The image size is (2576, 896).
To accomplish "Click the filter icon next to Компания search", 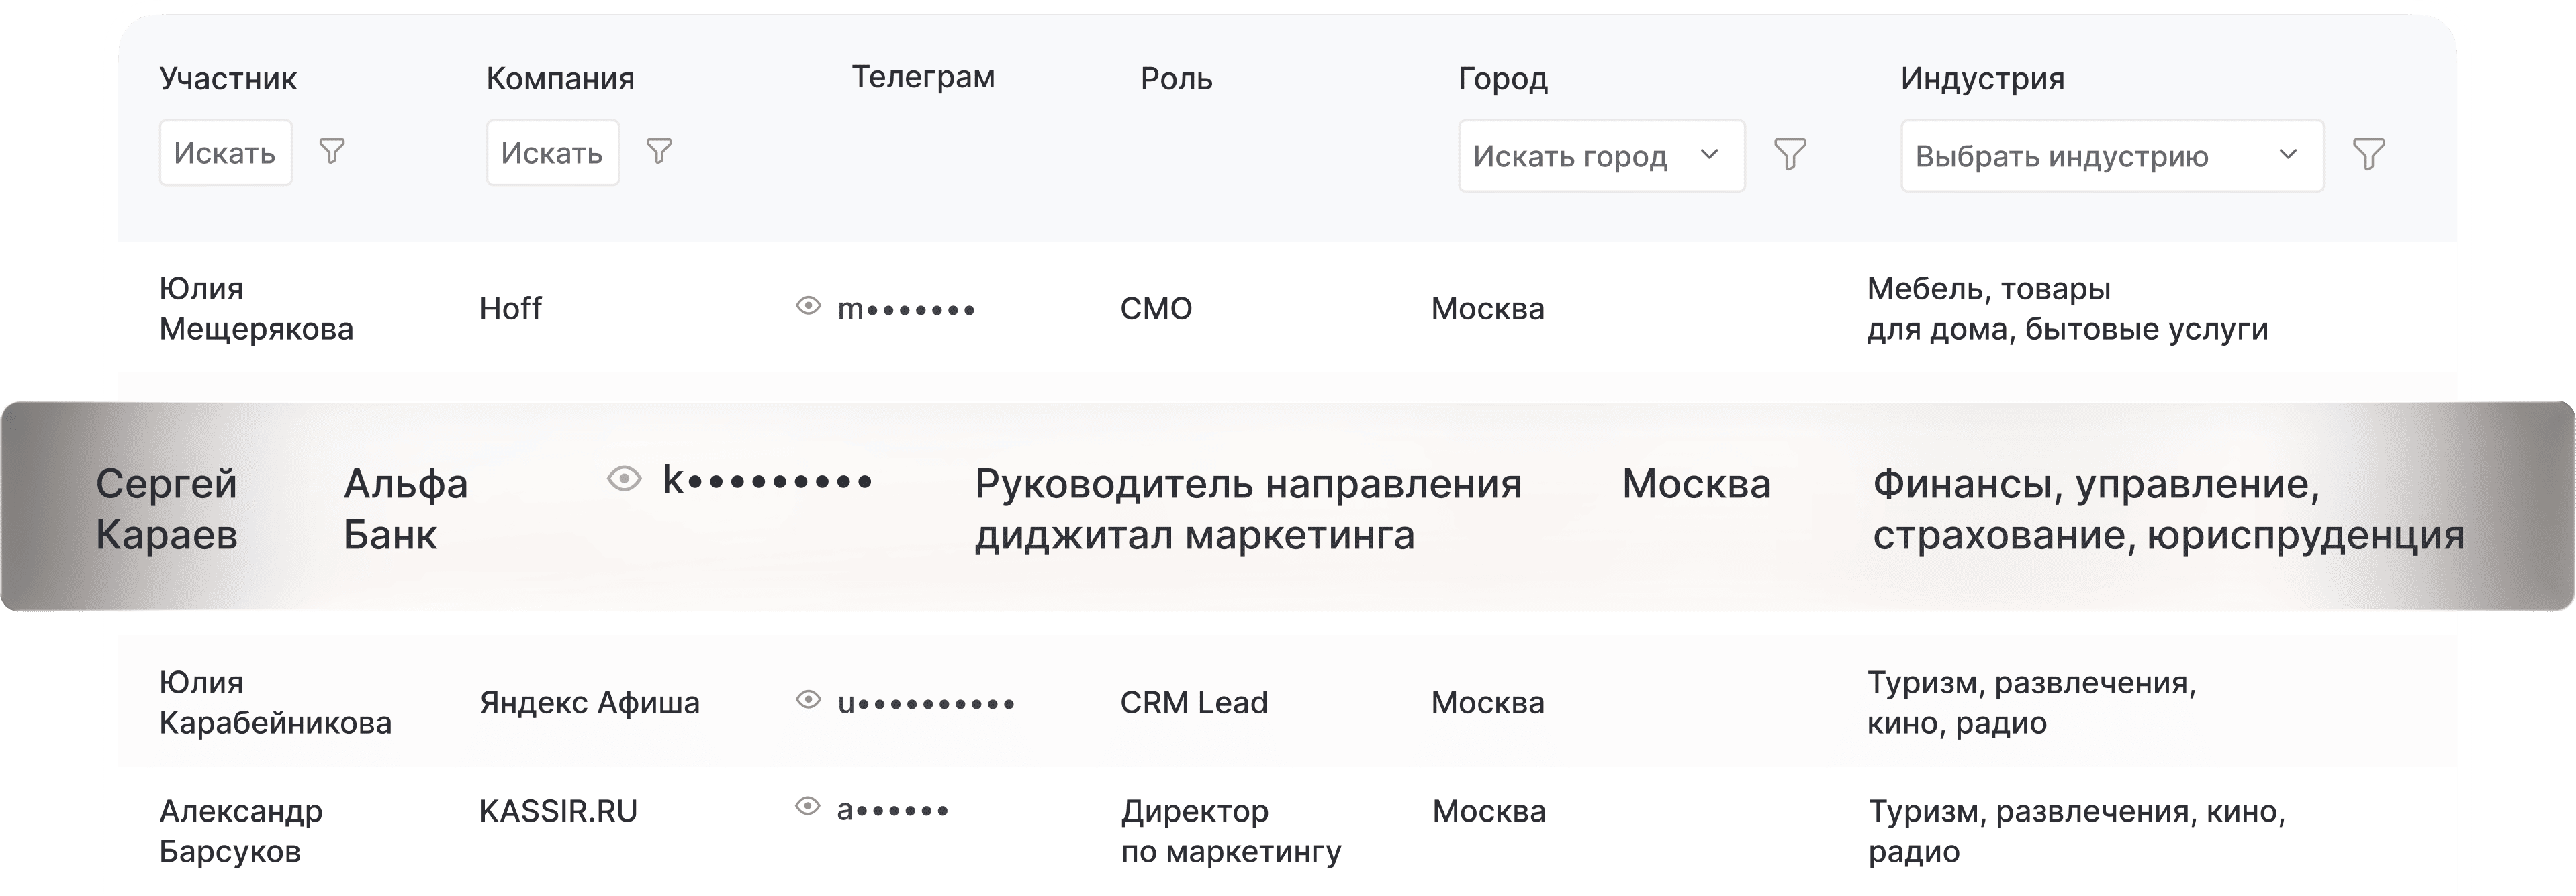I will pyautogui.click(x=659, y=152).
